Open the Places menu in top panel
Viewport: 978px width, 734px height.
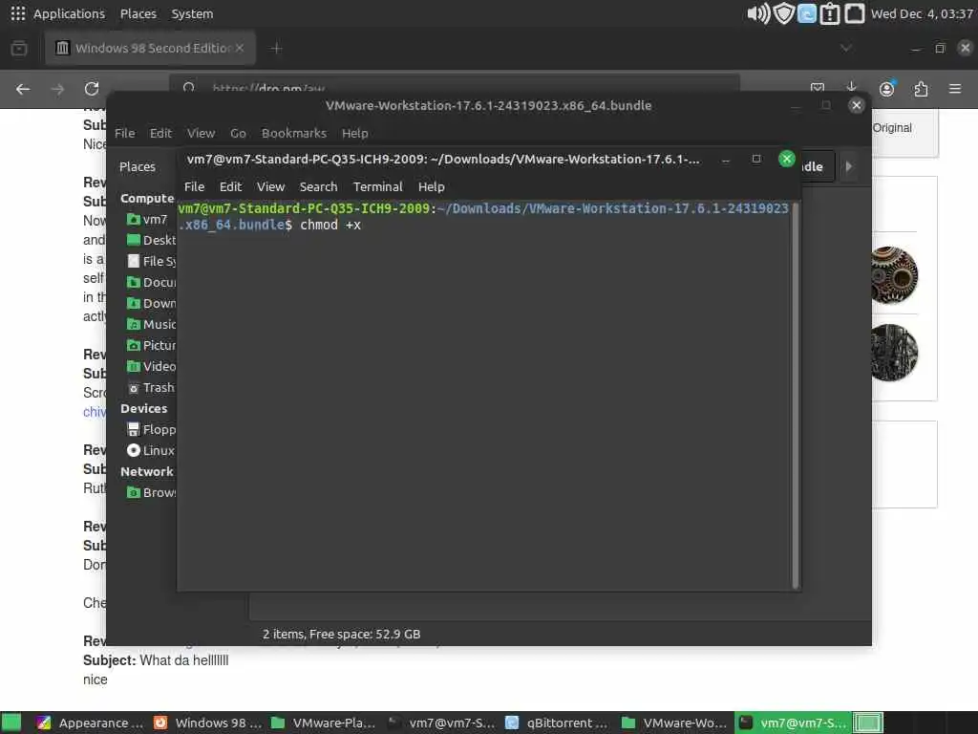138,13
